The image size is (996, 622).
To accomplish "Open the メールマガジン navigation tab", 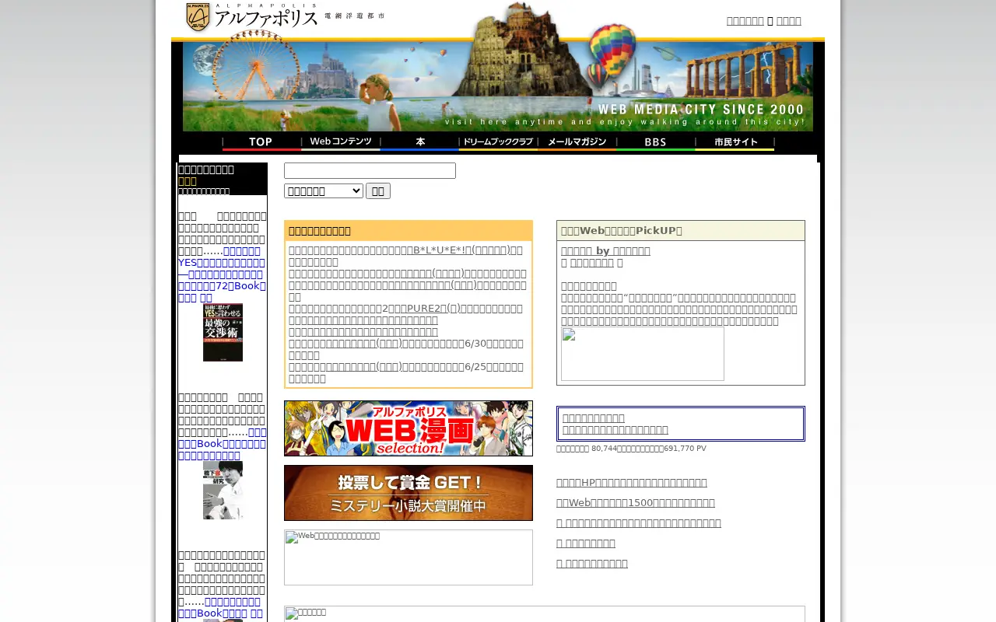I will 577,143.
